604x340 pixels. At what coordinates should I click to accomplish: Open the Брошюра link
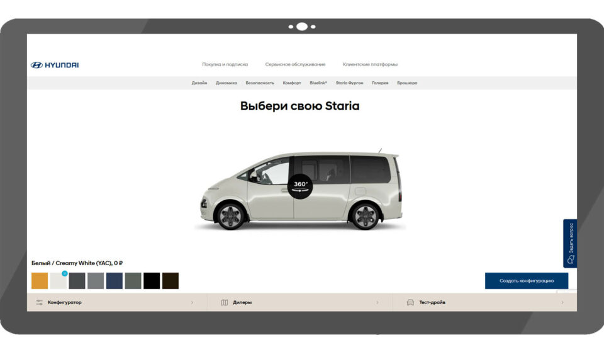tap(407, 83)
